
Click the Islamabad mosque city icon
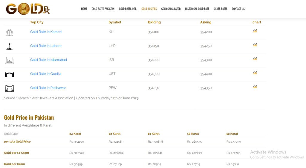tap(9, 60)
